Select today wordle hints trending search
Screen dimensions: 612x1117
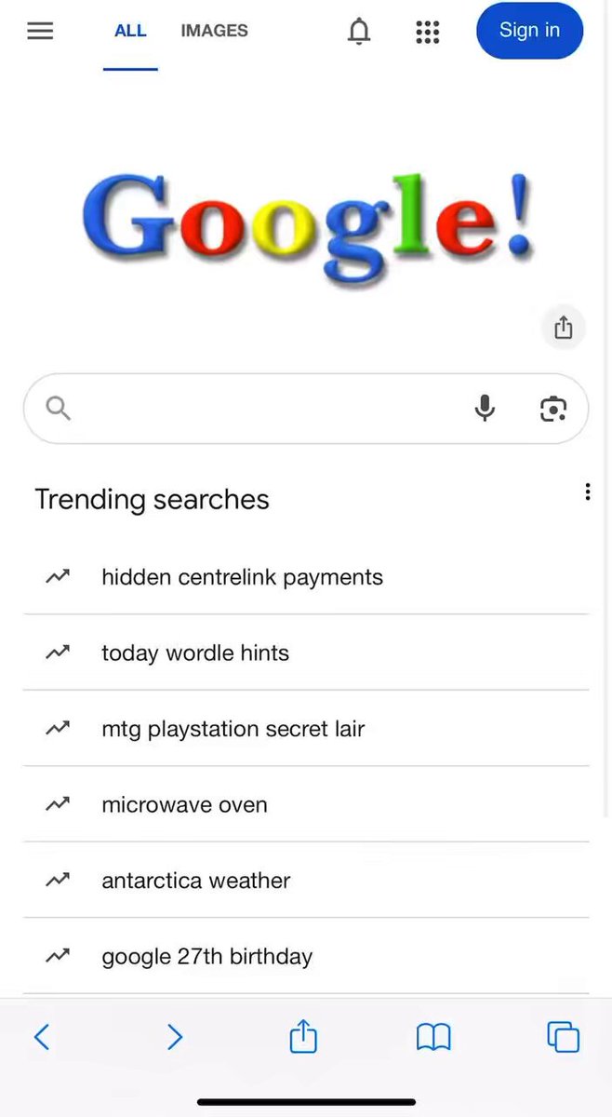point(306,653)
